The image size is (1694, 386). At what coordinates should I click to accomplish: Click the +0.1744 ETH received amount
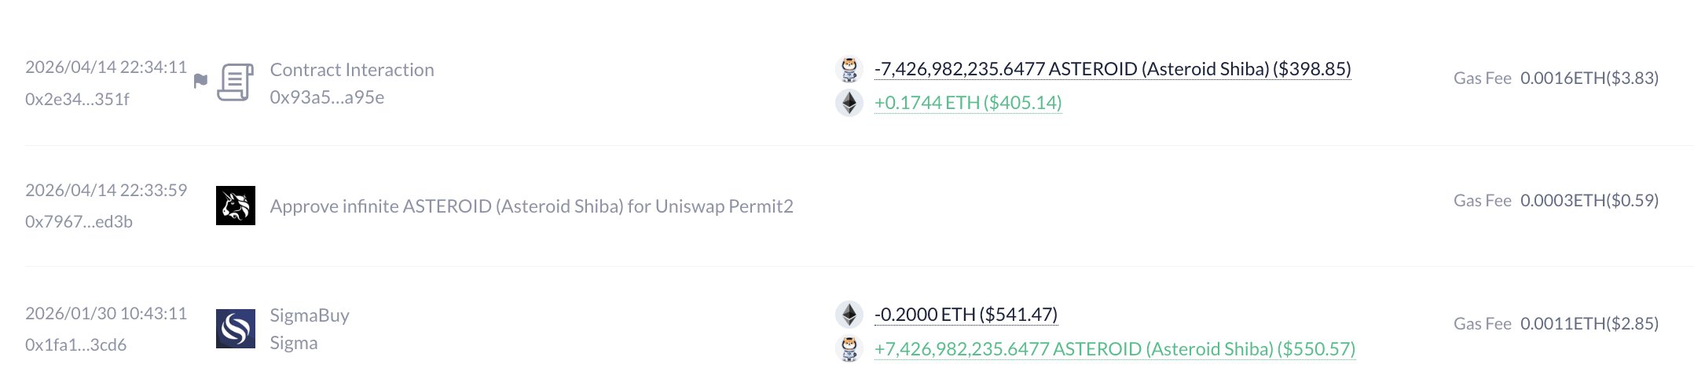[968, 103]
